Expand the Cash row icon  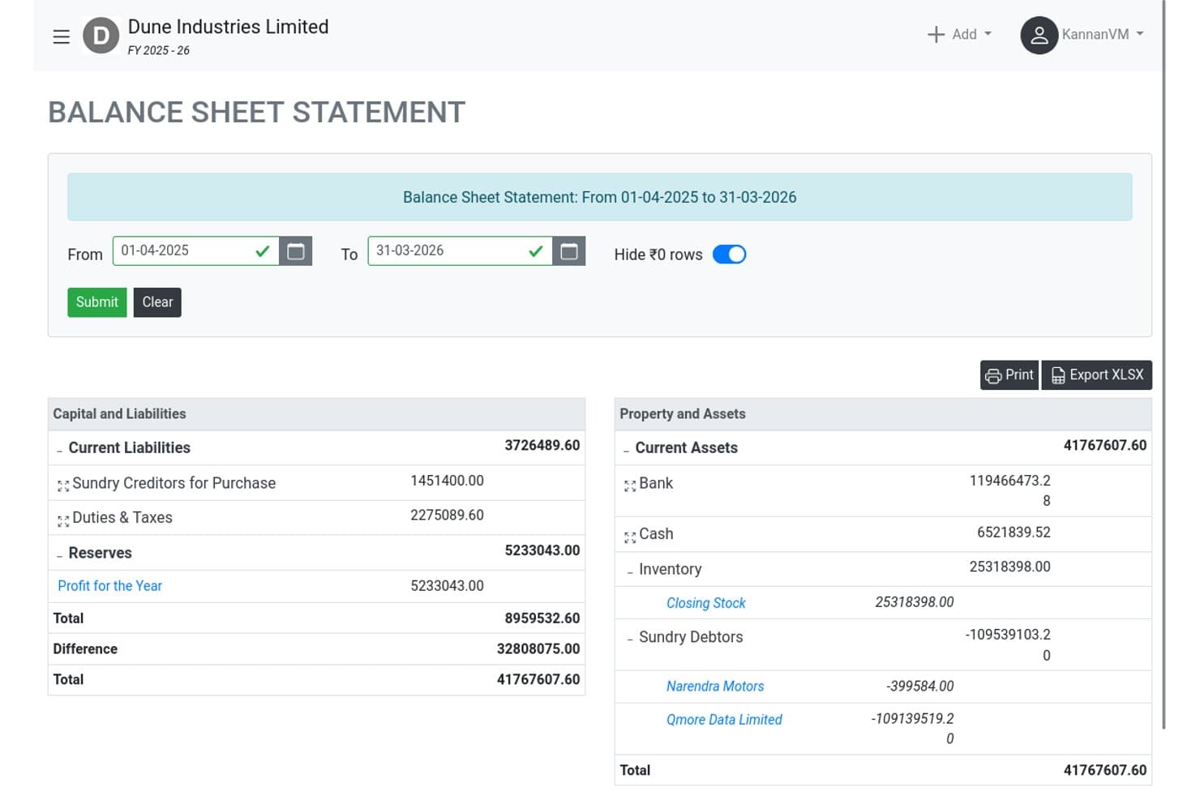pyautogui.click(x=630, y=537)
